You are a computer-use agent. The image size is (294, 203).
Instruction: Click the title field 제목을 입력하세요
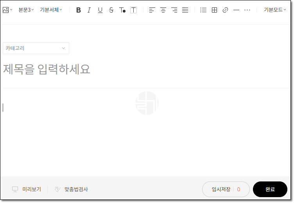coord(47,69)
